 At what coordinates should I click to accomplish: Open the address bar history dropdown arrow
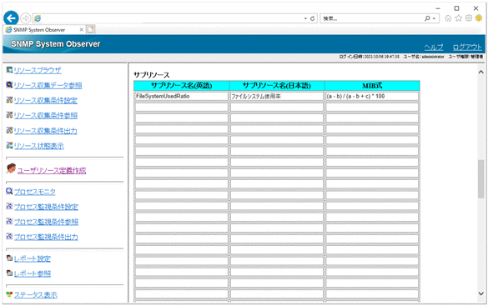[305, 18]
